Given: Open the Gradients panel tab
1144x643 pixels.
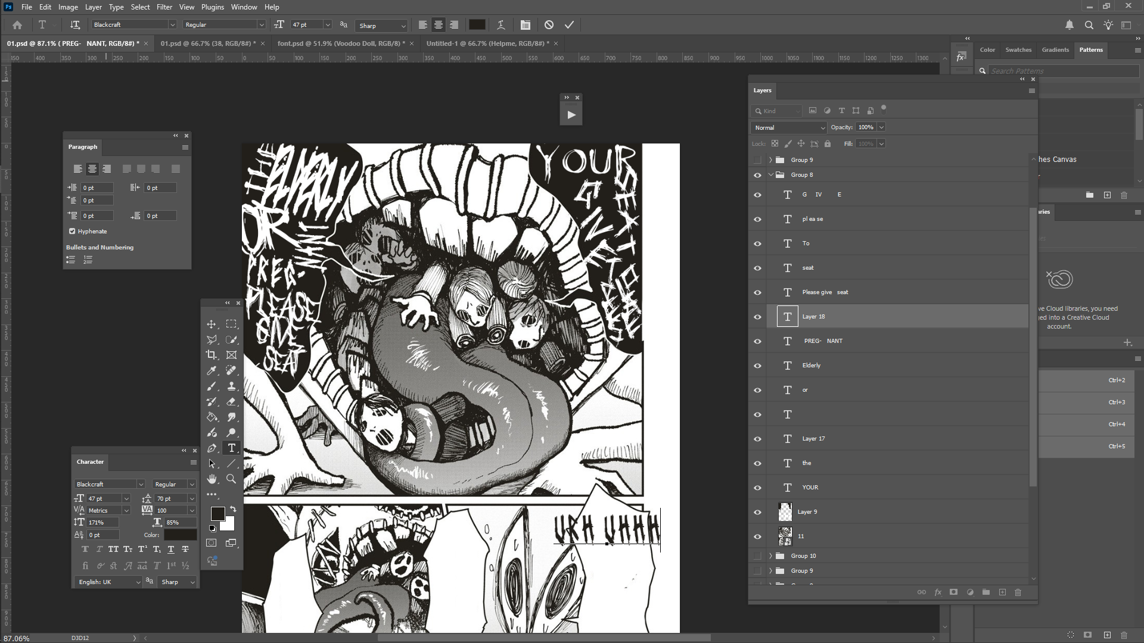Looking at the screenshot, I should click(1055, 50).
